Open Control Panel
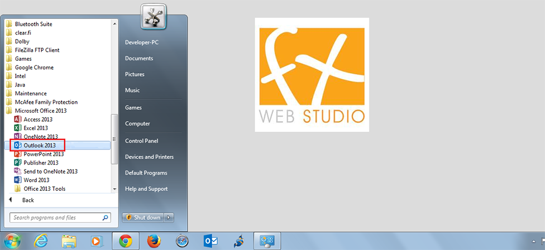The width and height of the screenshot is (545, 250). pos(142,141)
